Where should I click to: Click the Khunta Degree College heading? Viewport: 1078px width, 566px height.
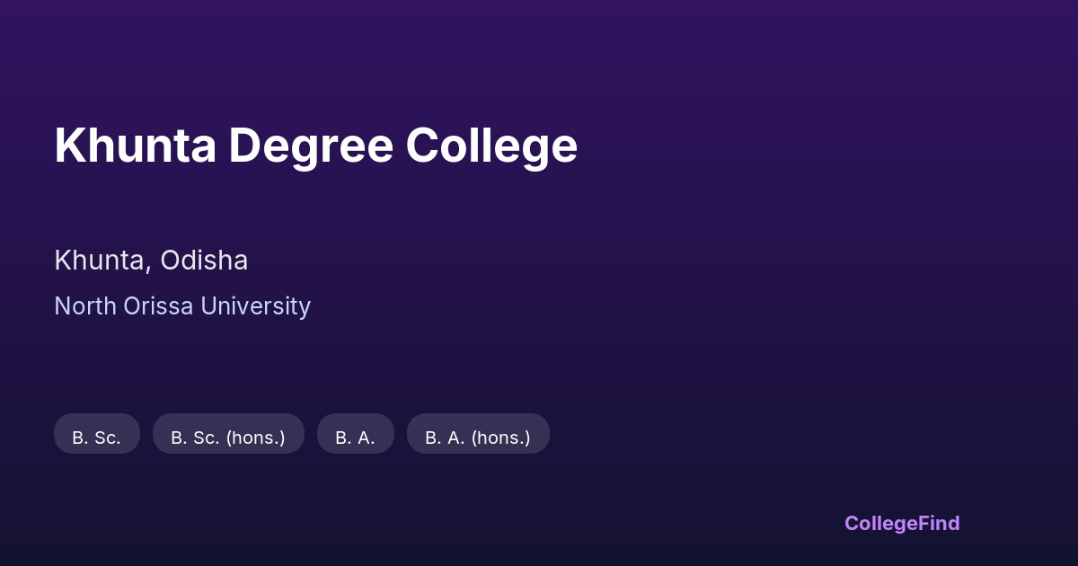(315, 146)
